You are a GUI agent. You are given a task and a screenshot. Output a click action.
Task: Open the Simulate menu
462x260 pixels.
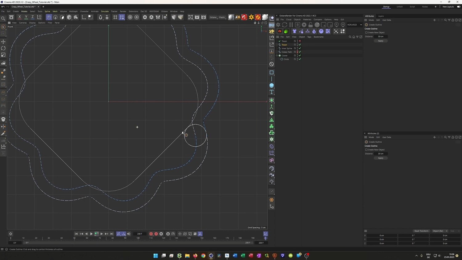(x=105, y=11)
